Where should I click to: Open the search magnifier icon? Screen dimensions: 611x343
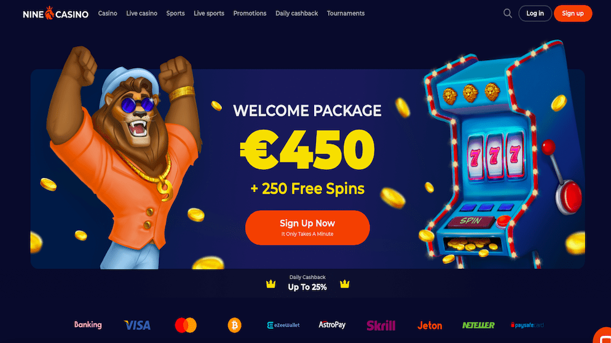507,13
